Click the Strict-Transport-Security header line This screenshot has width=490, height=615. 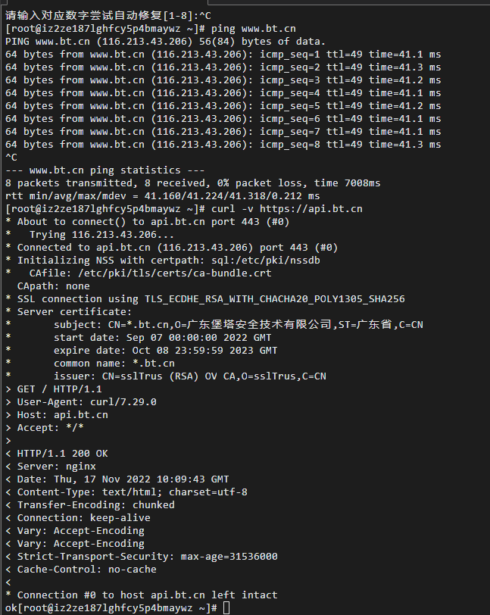click(x=142, y=557)
